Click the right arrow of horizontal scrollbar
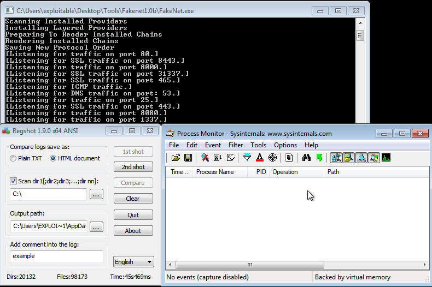Image resolution: width=432 pixels, height=287 pixels. click(x=424, y=265)
